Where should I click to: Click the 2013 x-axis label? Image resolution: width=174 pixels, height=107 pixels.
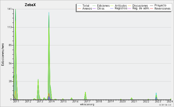[x=40, y=101]
